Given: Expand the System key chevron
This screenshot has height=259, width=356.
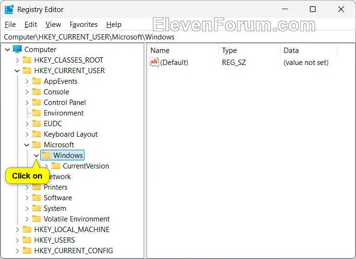Looking at the screenshot, I should pos(27,208).
